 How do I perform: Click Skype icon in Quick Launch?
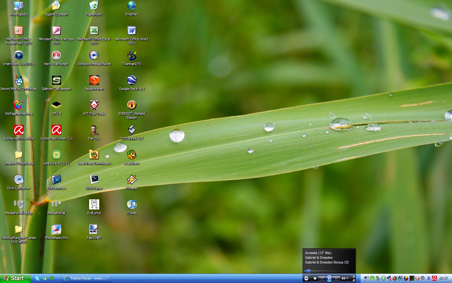[x=37, y=278]
